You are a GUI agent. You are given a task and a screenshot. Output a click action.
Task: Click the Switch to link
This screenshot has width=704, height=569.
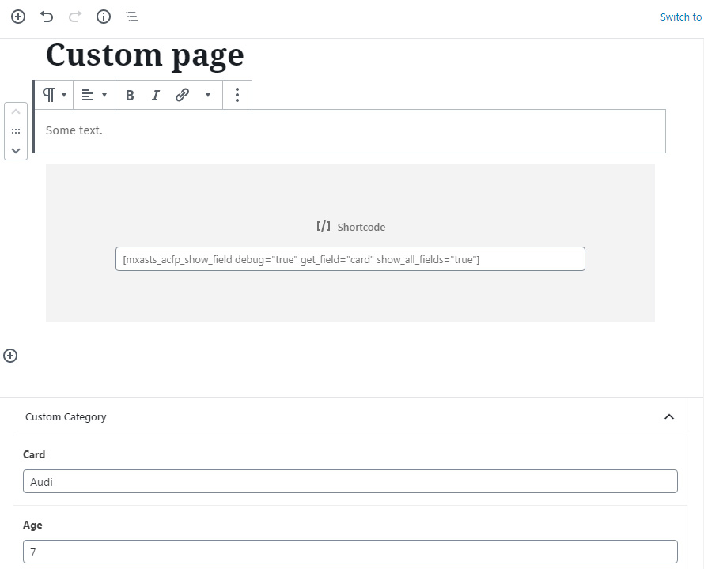coord(680,17)
